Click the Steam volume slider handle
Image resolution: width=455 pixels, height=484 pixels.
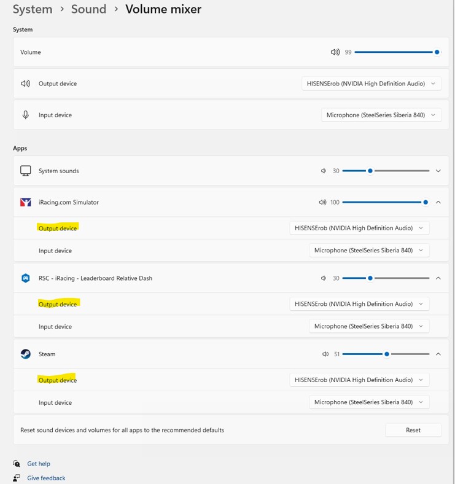pyautogui.click(x=386, y=354)
